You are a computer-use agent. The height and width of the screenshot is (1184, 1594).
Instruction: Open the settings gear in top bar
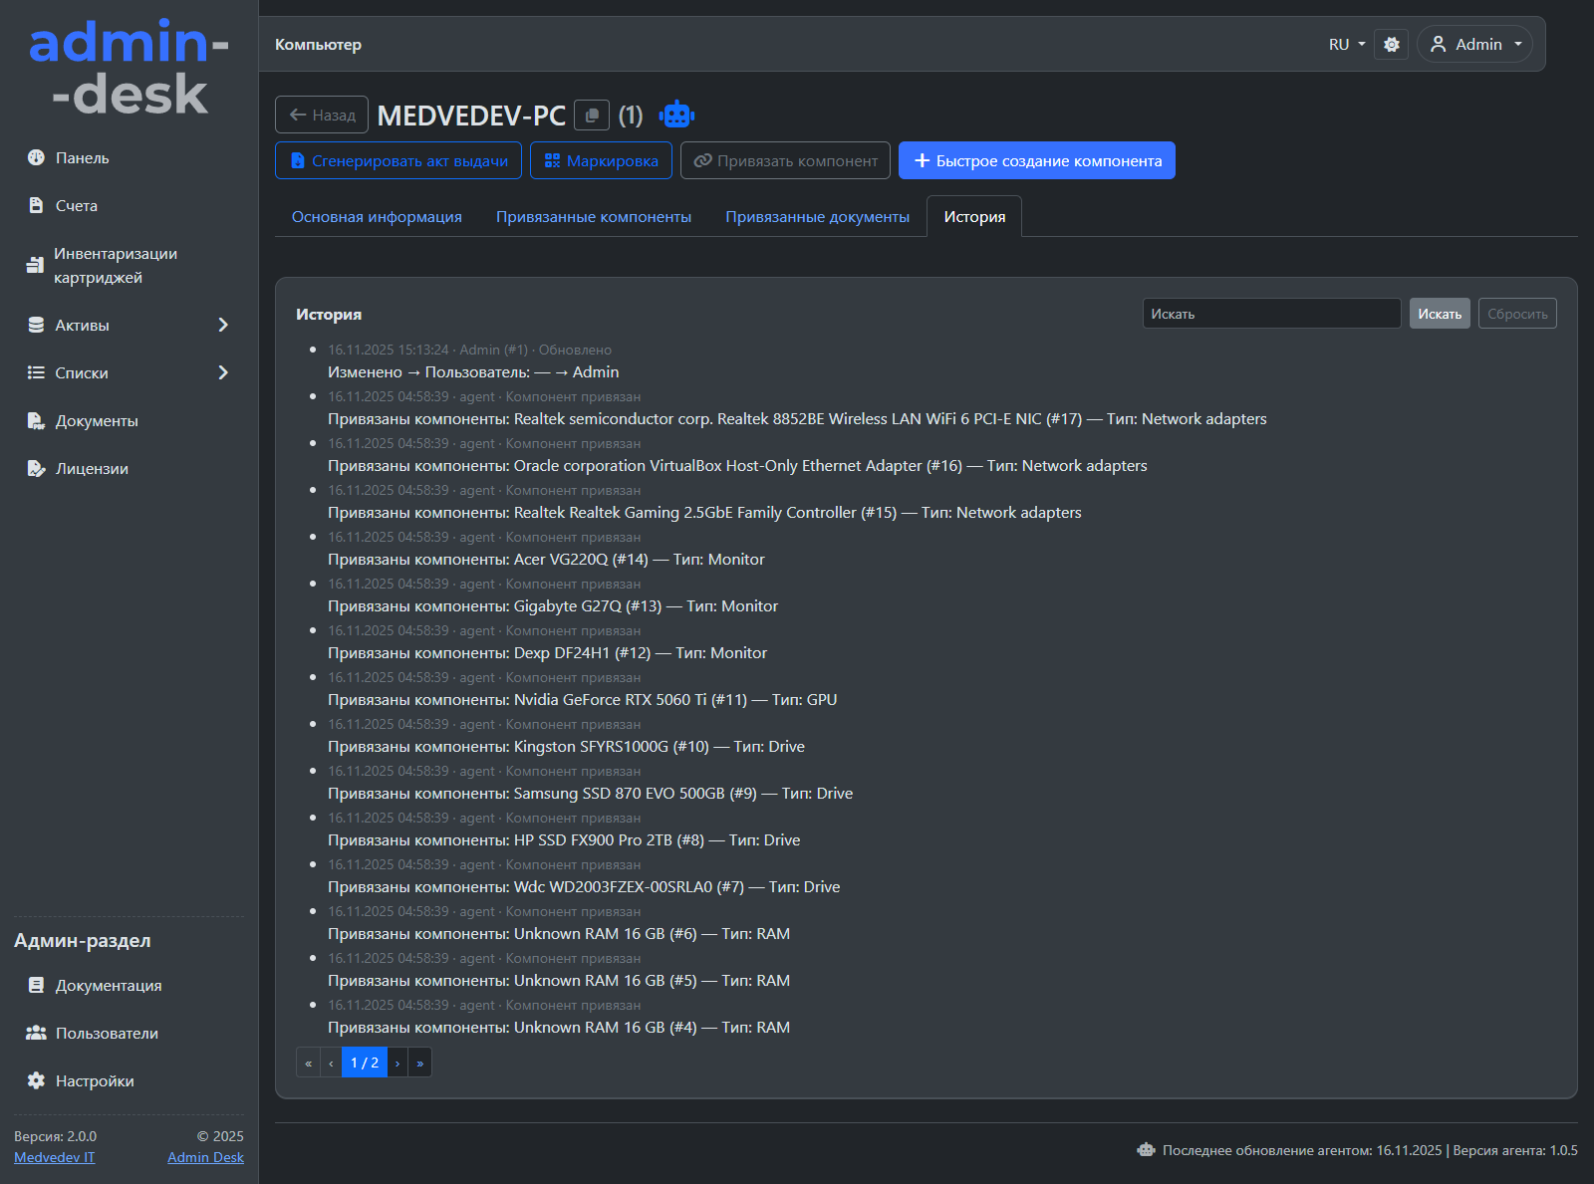(x=1391, y=45)
